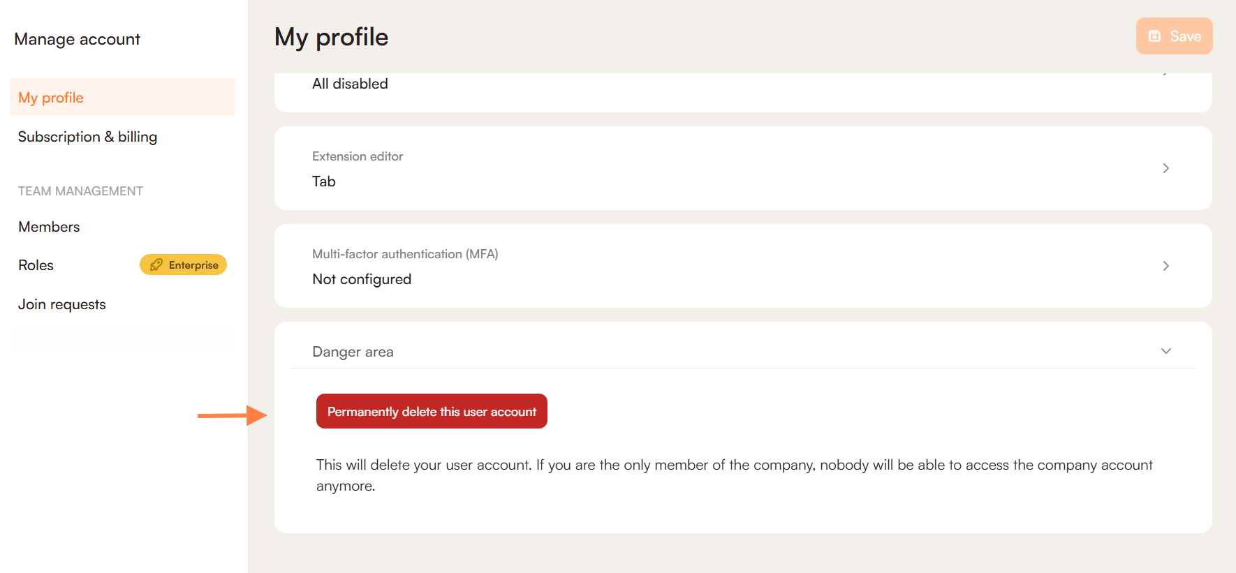Click the Tab value under Extension editor
Screen dimensions: 1236x573
click(324, 181)
